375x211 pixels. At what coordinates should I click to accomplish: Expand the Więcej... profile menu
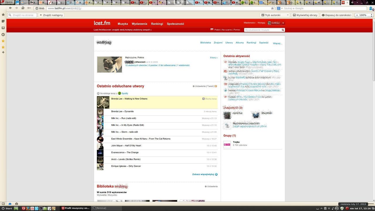coord(277,43)
